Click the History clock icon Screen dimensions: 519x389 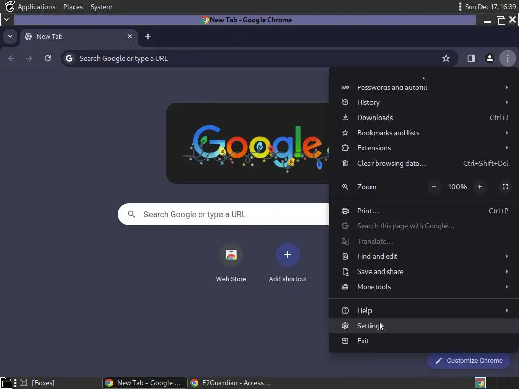coord(345,102)
